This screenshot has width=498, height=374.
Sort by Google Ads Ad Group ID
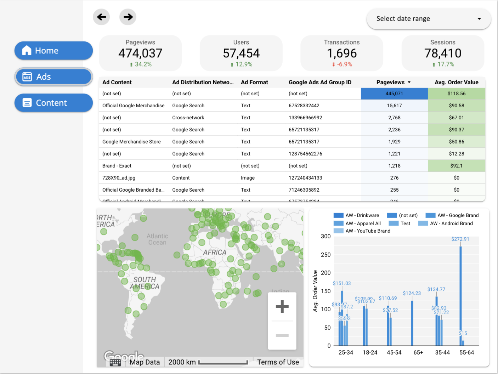tap(320, 82)
